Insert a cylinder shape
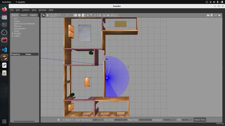 [x=83, y=15]
